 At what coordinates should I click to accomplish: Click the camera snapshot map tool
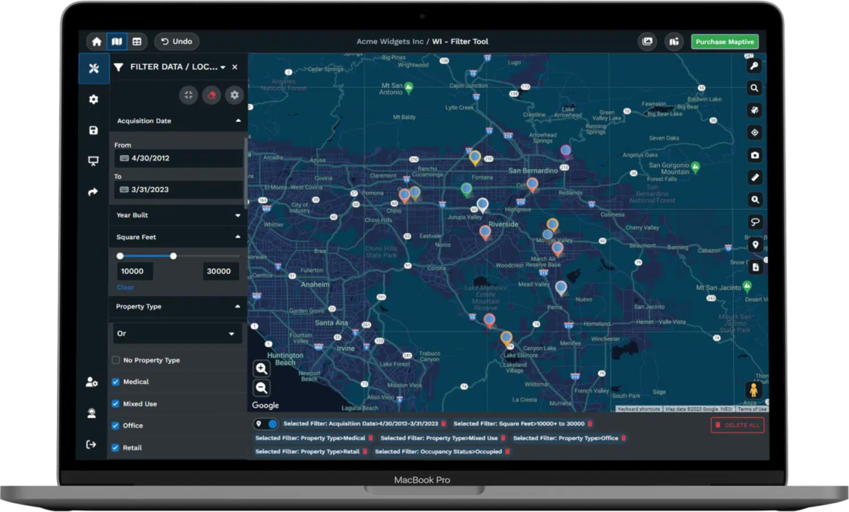[755, 155]
